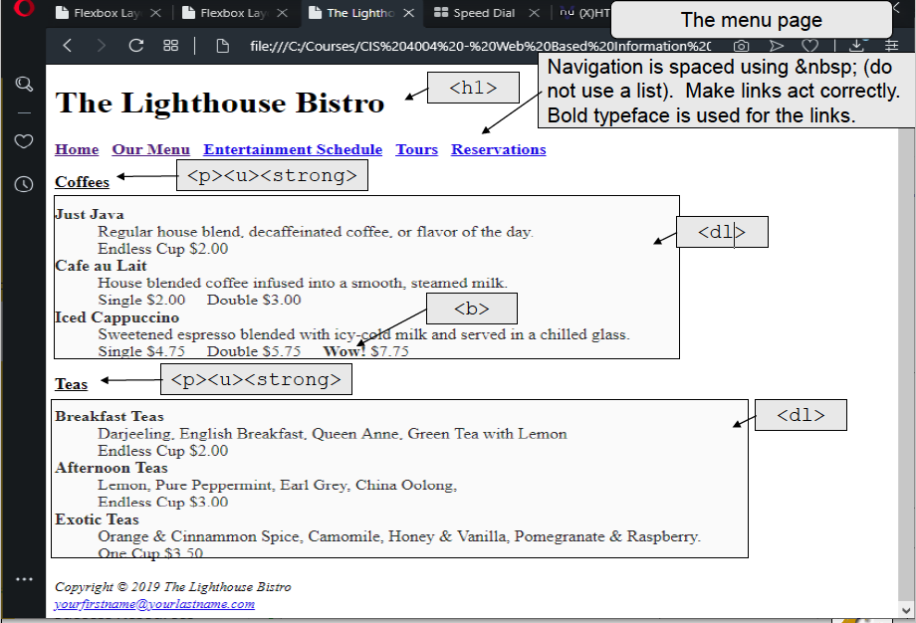Open history via the sidebar clock icon
Viewport: 916px width, 623px height.
tap(24, 183)
